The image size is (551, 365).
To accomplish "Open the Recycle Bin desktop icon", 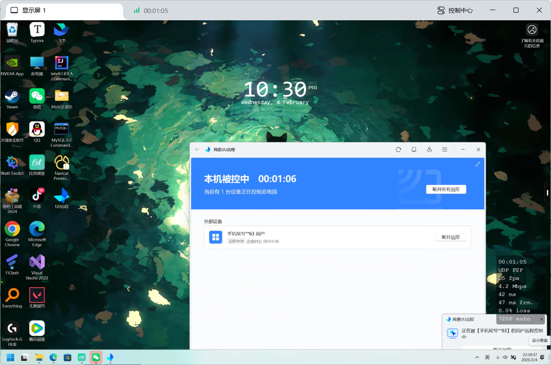I will tap(12, 33).
